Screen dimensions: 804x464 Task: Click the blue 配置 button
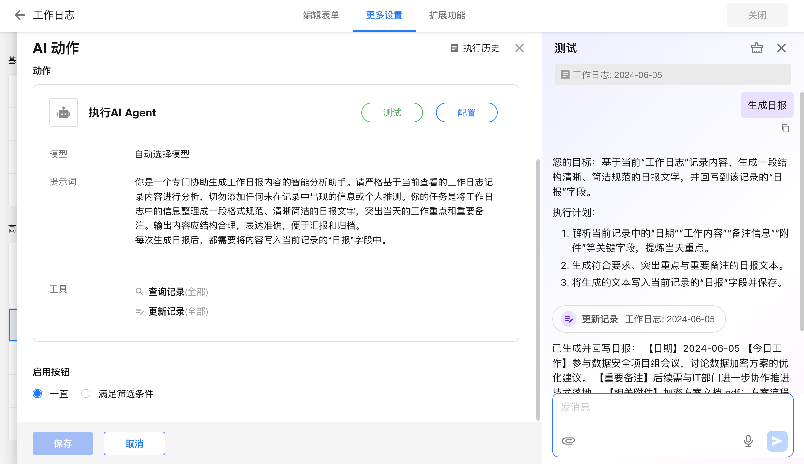coord(467,113)
